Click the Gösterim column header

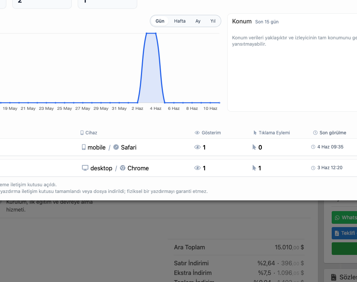point(208,133)
